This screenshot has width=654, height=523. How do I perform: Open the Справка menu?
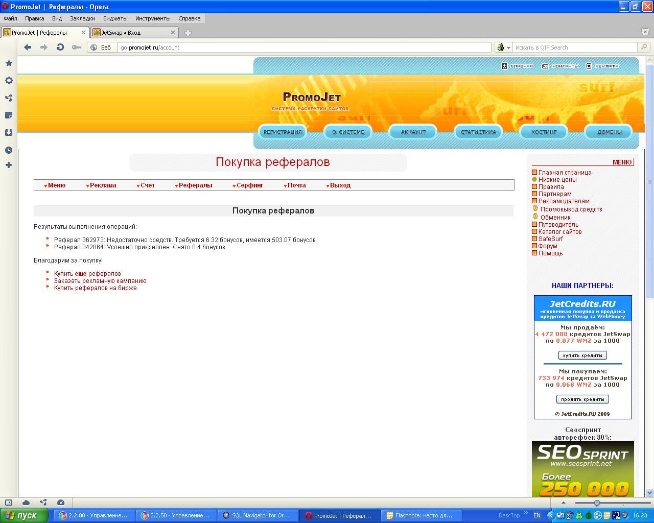pos(189,18)
